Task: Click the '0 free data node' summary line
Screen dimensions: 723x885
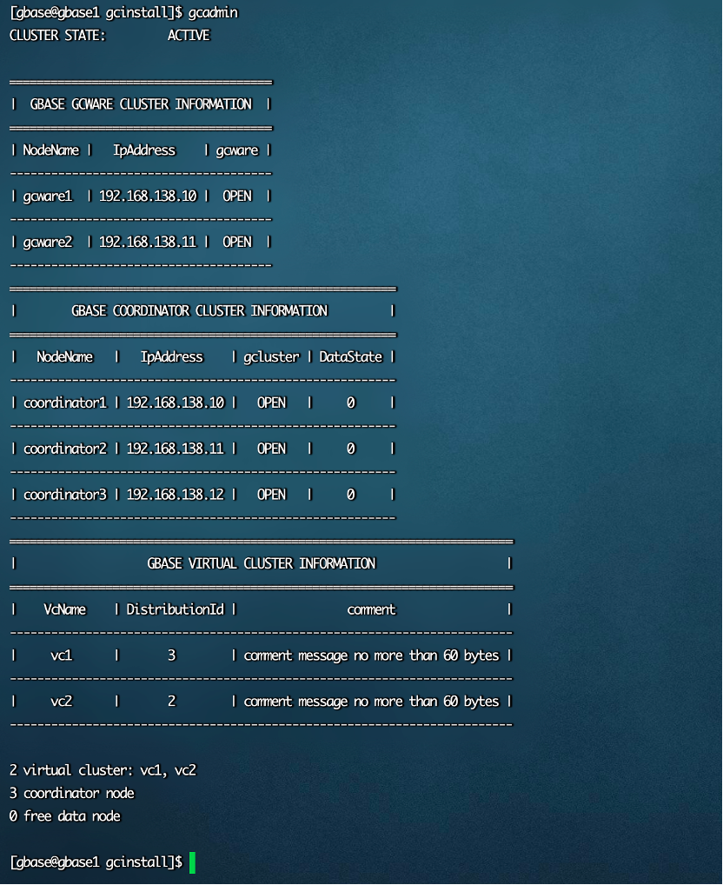Action: coord(65,816)
